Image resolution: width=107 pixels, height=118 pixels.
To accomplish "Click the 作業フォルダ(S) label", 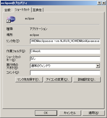I will tap(16, 51).
